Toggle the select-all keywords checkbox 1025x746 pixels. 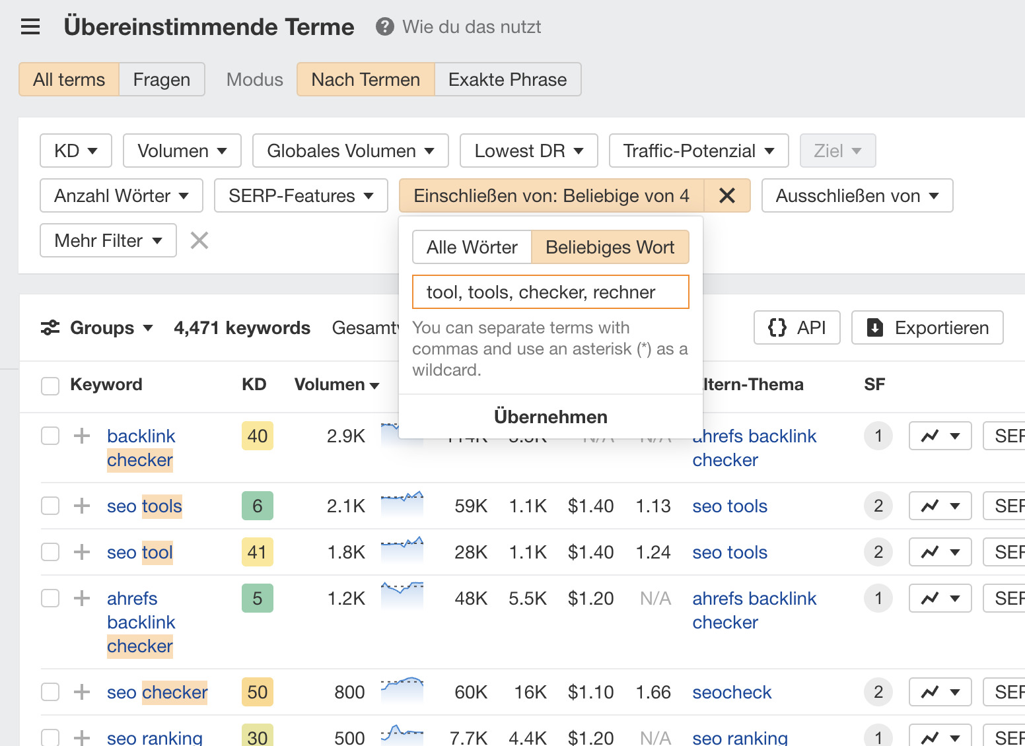click(50, 386)
